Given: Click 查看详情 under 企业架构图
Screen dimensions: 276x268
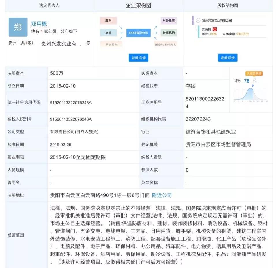Looking at the screenshot, I should (x=139, y=58).
